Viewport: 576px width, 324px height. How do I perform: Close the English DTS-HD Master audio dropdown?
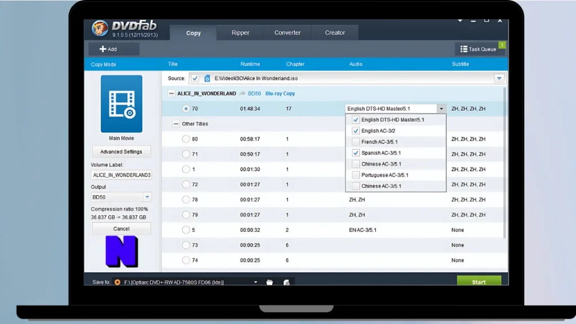pyautogui.click(x=441, y=109)
